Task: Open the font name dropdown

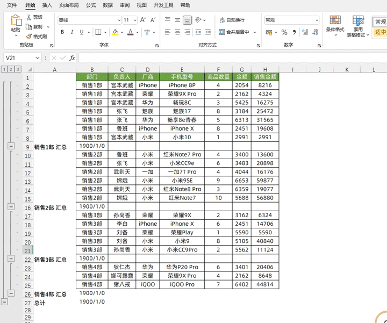Action: [x=119, y=20]
